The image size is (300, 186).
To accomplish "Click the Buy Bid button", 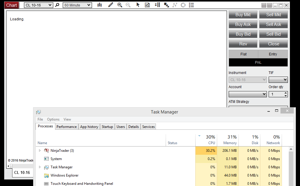I will [243, 34].
